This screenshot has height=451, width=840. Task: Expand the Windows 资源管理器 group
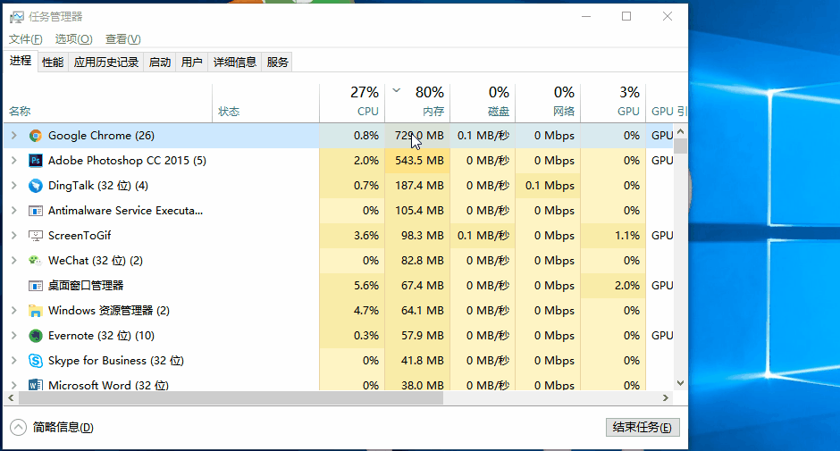[14, 311]
